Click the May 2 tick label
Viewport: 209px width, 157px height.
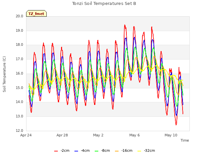pos(98,135)
